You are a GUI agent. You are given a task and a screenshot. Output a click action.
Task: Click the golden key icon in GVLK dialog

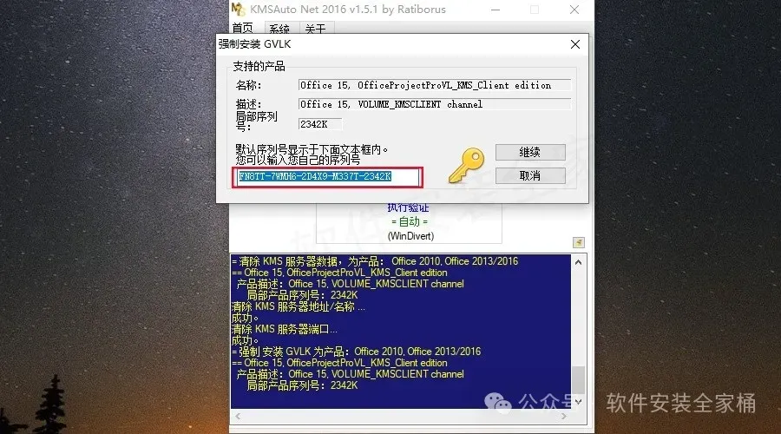click(467, 166)
